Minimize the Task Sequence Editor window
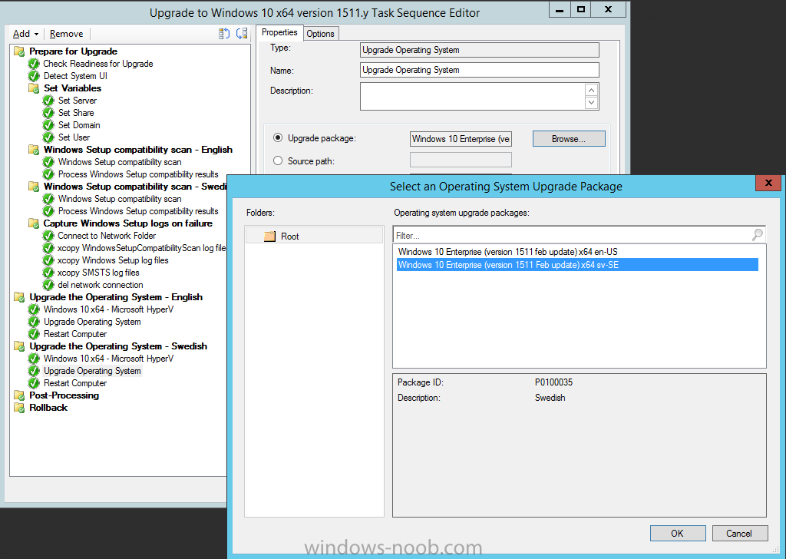Viewport: 786px width, 559px height. (560, 9)
